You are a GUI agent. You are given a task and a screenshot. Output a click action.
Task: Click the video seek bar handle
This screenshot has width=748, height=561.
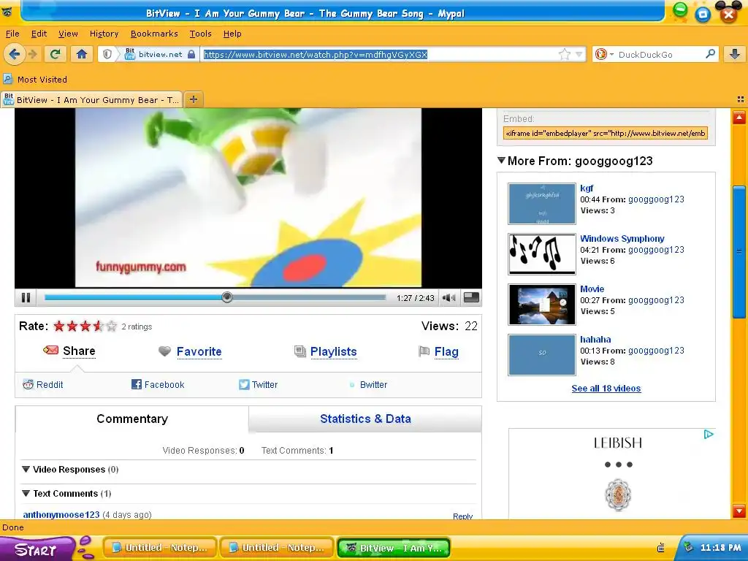point(227,297)
